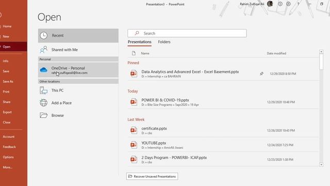Viewport: 330px width, 186px height.
Task: Sort by Date modified column header
Action: 276,53
